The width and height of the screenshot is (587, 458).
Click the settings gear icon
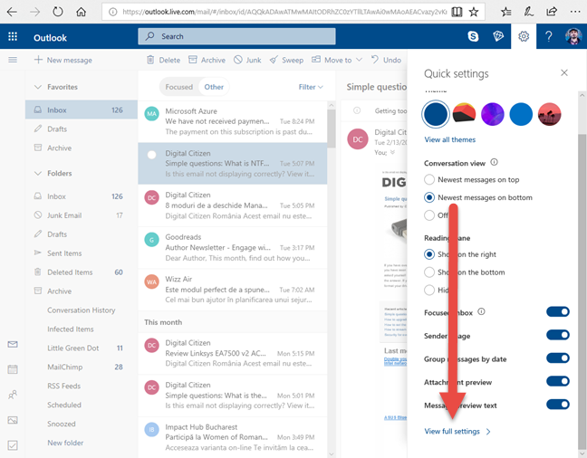(x=524, y=36)
